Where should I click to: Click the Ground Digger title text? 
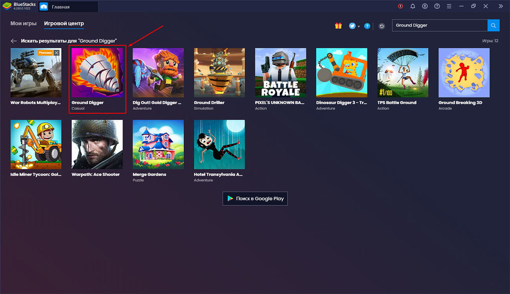point(88,102)
